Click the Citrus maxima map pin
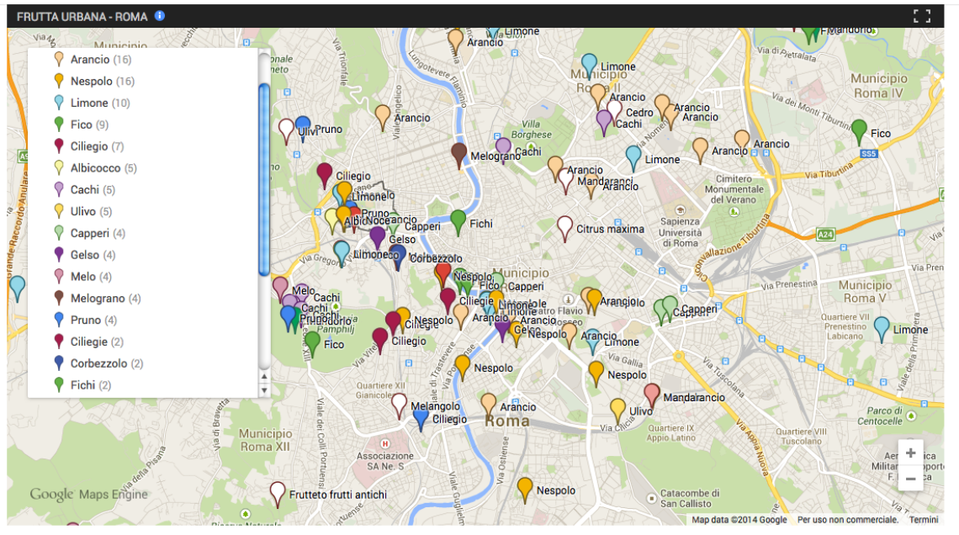959x535 pixels. (x=565, y=227)
